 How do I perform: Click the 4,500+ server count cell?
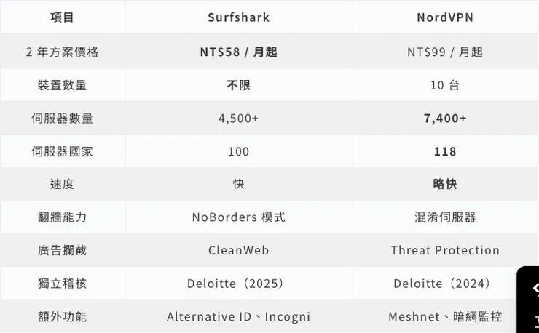(238, 118)
